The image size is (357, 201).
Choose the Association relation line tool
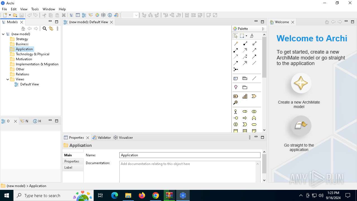pos(254,63)
